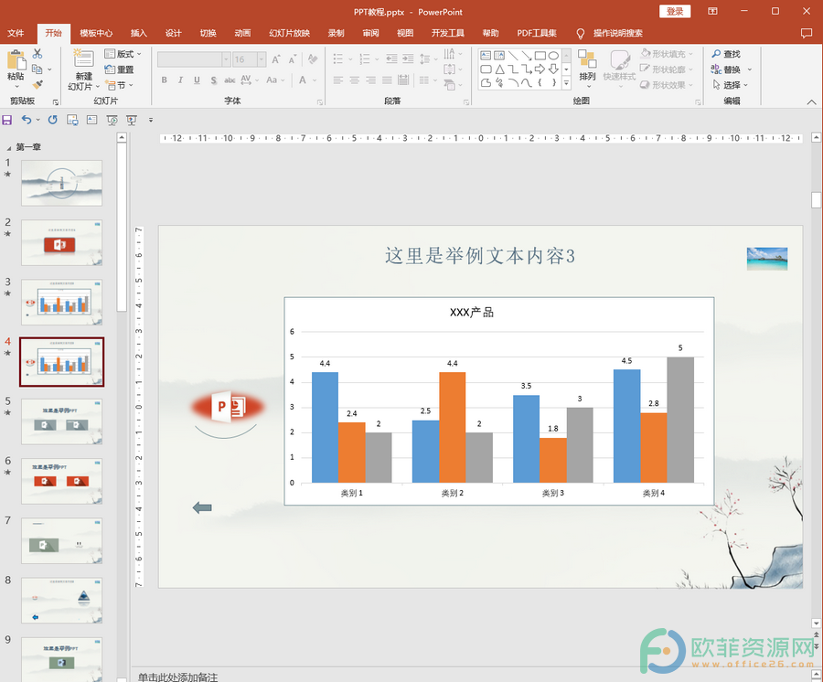Click the New Slide icon
This screenshot has height=682, width=823.
pos(83,59)
